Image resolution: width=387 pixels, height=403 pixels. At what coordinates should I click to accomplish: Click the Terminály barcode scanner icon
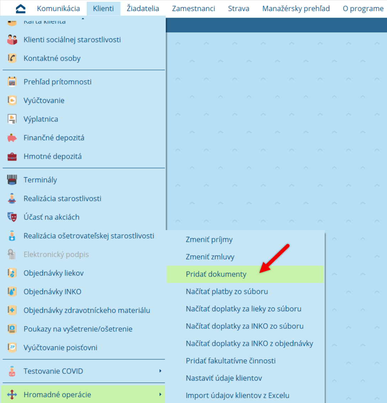coord(12,180)
